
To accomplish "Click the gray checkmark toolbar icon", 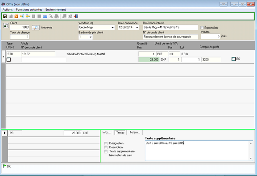I will pos(33,16).
